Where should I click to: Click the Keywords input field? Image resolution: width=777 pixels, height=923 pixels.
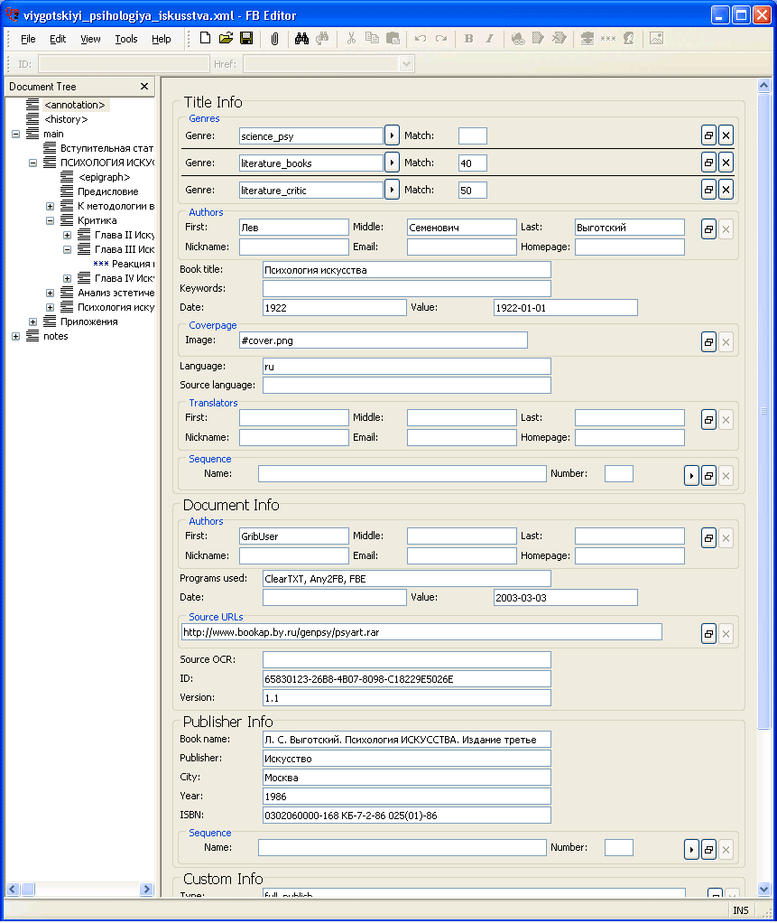coord(406,288)
